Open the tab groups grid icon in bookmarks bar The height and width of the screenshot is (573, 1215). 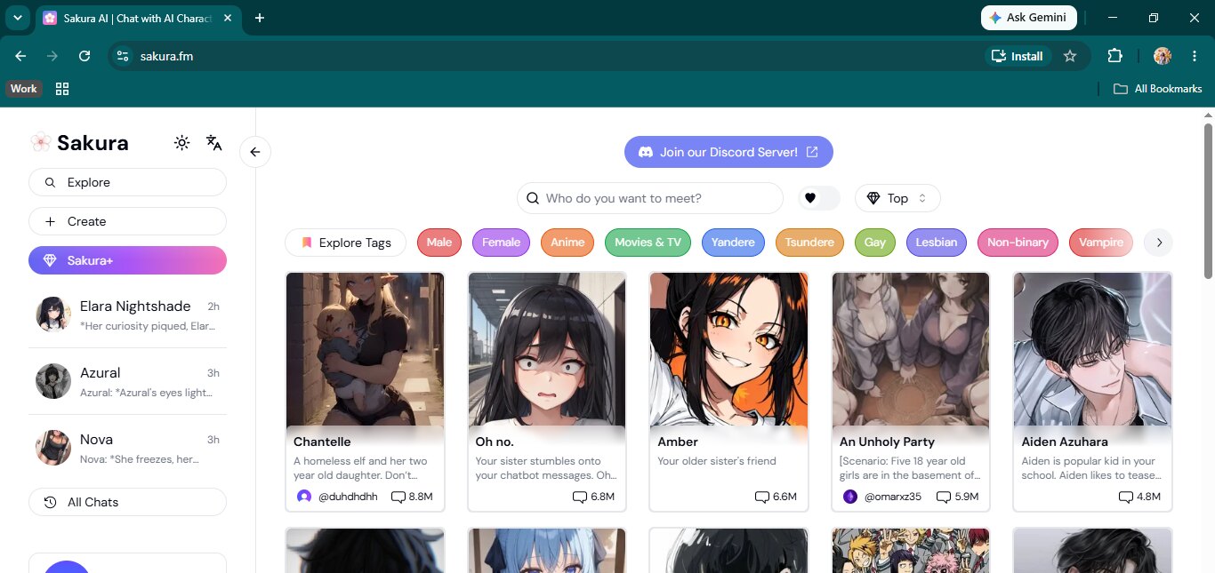tap(62, 89)
